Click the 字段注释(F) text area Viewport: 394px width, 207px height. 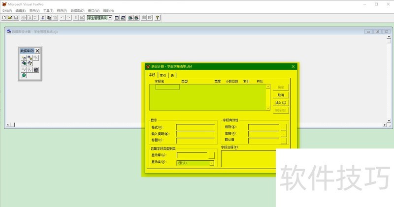(248, 159)
